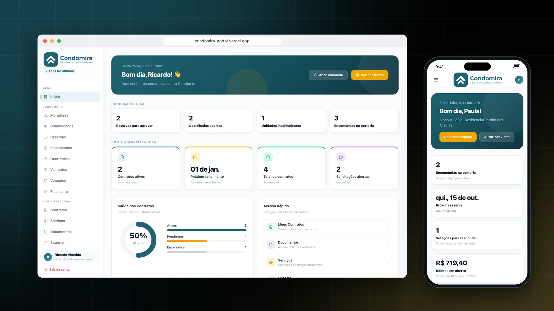This screenshot has width=554, height=311.
Task: Click the Abrir chamado button
Action: pos(328,75)
